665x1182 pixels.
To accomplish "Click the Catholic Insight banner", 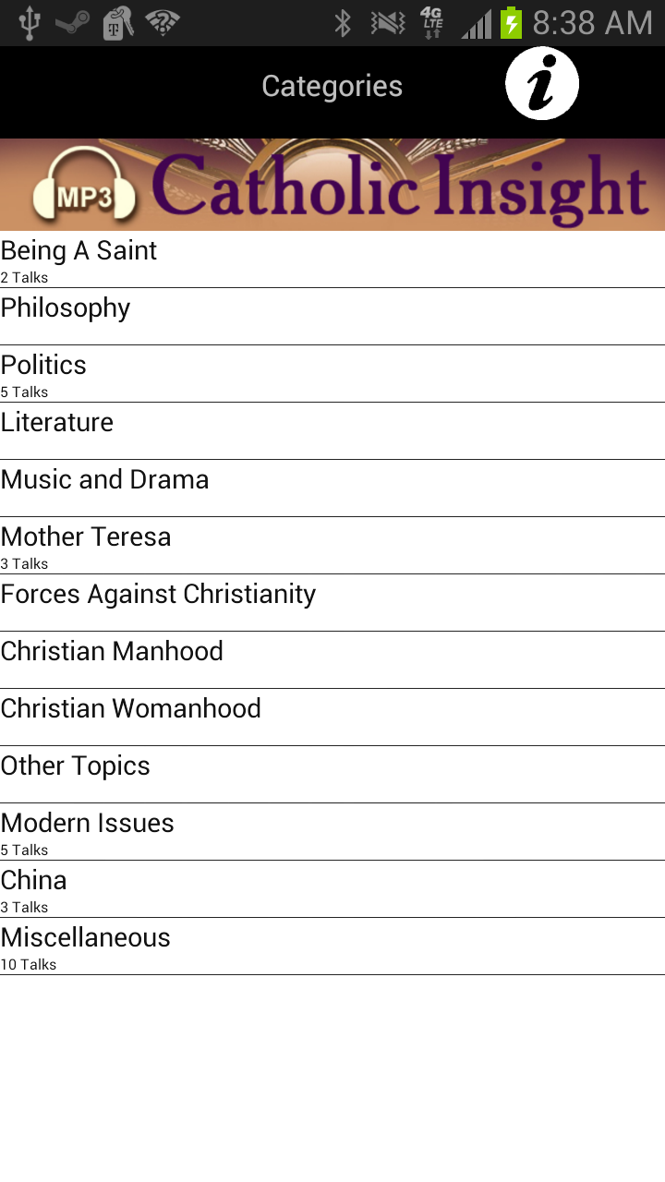I will coord(397,185).
